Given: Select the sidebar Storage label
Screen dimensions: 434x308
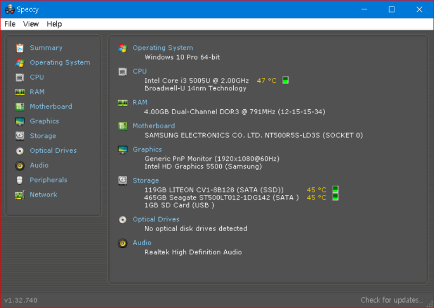Looking at the screenshot, I should click(x=43, y=136).
